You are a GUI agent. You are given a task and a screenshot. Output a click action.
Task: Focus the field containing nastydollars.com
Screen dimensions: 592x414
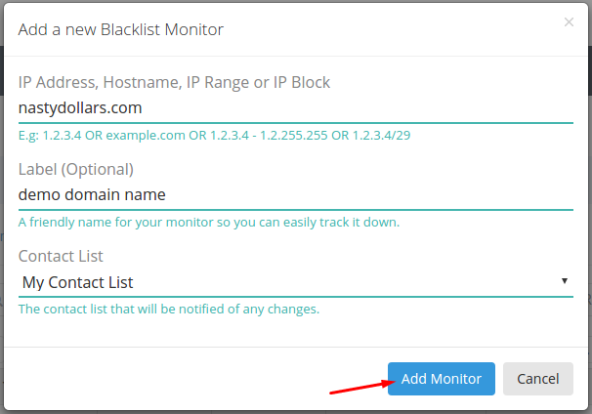296,108
